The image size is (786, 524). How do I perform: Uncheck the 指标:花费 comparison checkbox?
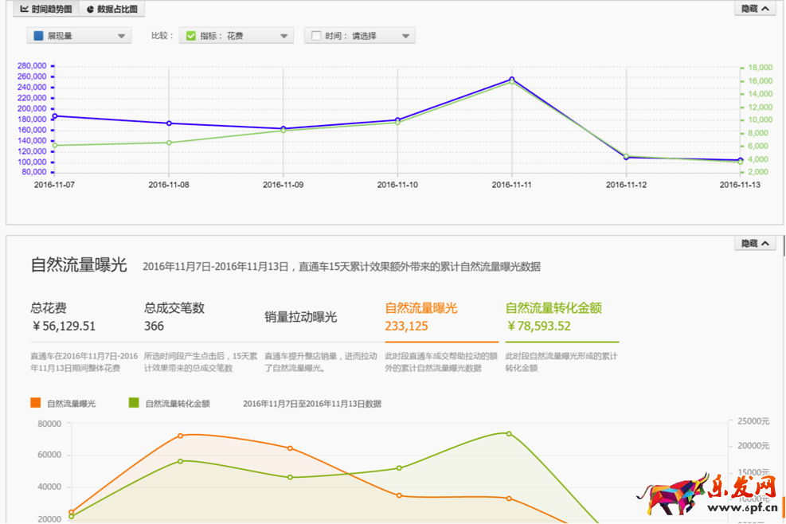click(190, 35)
